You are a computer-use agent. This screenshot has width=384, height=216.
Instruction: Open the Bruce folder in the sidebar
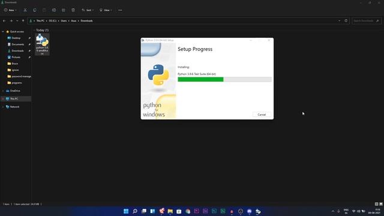14,64
